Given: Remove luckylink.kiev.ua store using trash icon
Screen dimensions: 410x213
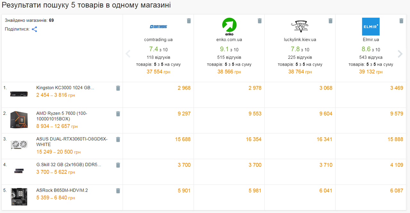Looking at the screenshot, I should pyautogui.click(x=330, y=21).
